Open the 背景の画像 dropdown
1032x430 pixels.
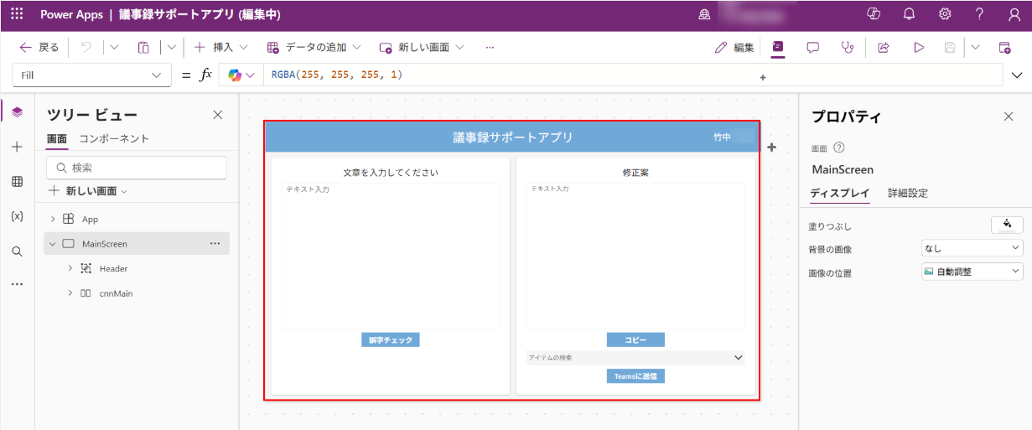(x=972, y=248)
